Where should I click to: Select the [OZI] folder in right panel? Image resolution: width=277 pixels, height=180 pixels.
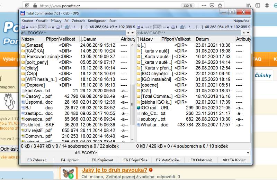144,91
